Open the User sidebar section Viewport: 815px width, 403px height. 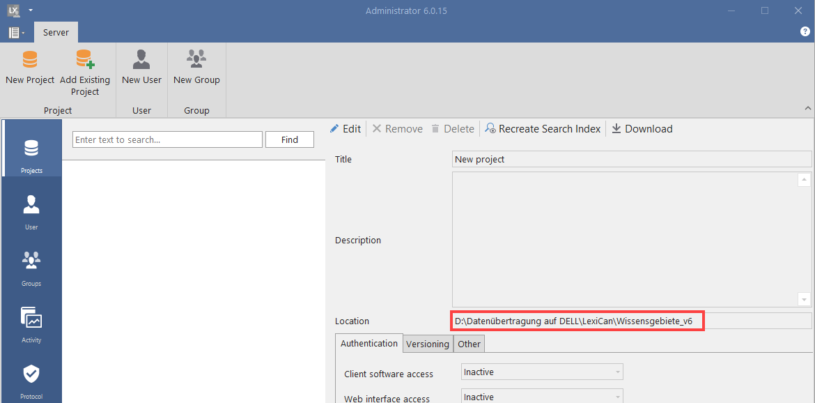(x=31, y=210)
